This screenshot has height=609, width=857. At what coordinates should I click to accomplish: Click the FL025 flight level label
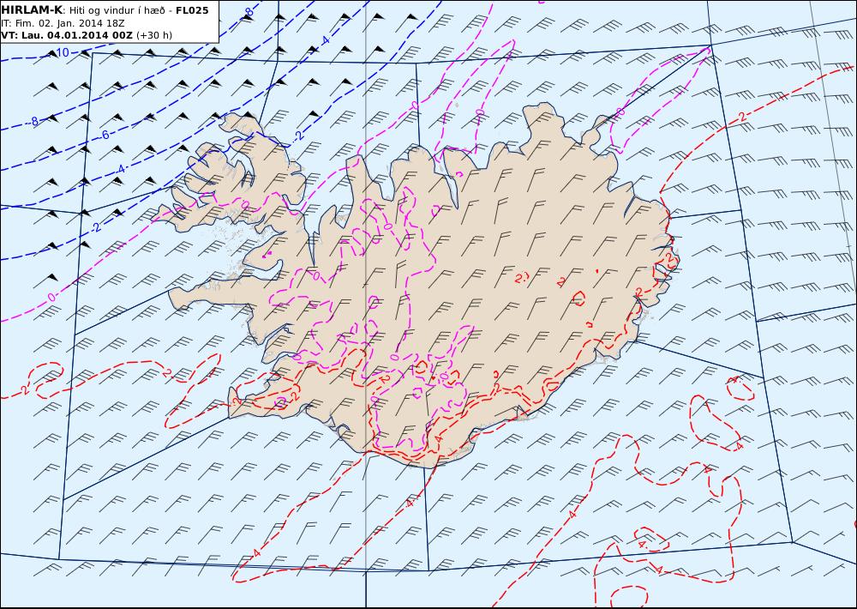pyautogui.click(x=192, y=10)
